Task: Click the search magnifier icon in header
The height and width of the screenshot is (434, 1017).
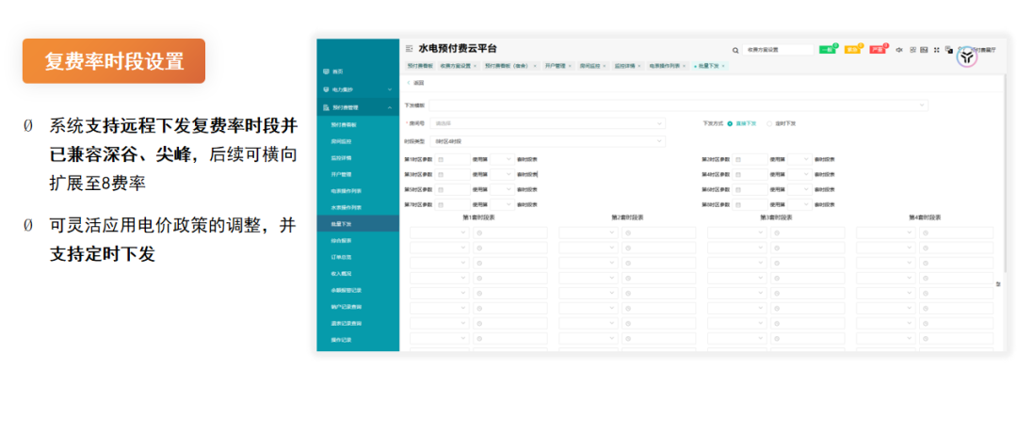Action: tap(735, 50)
